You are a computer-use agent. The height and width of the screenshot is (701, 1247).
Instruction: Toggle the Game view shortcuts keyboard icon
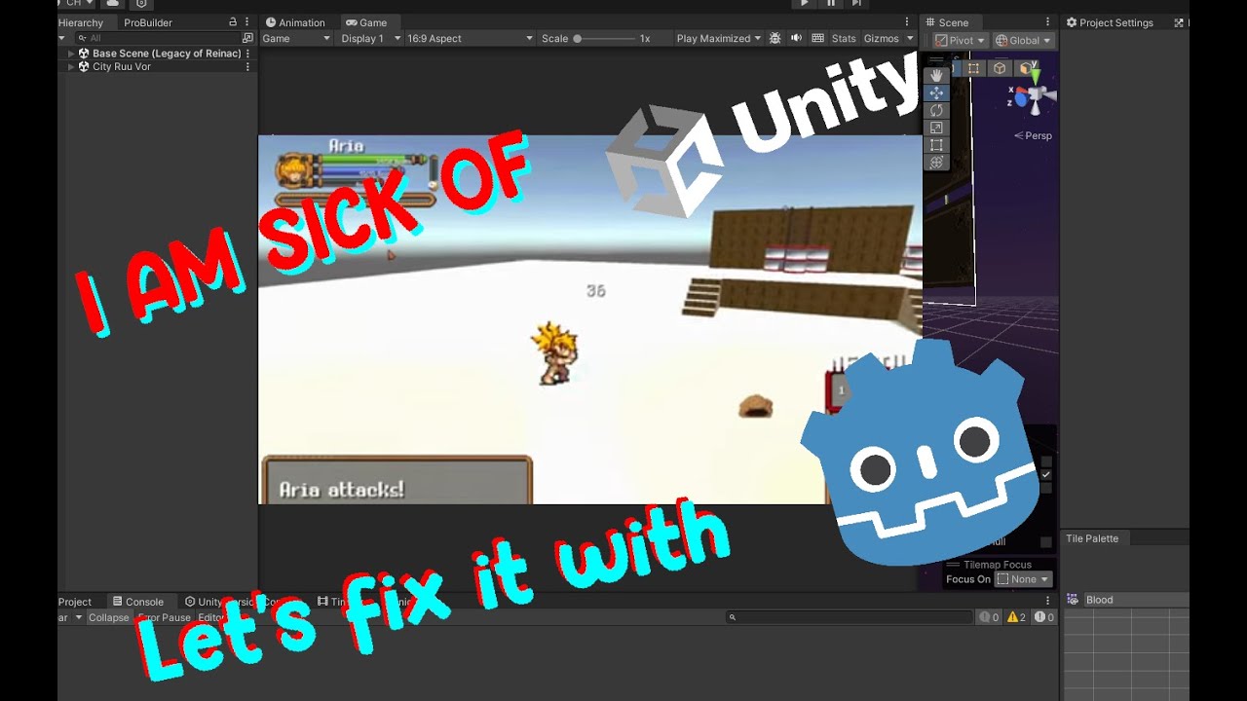point(817,38)
